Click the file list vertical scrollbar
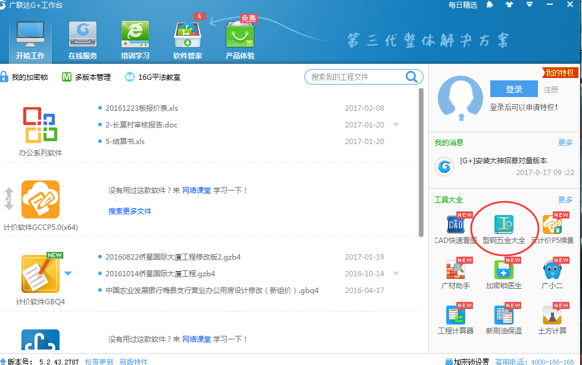The width and height of the screenshot is (582, 365). pos(421,163)
